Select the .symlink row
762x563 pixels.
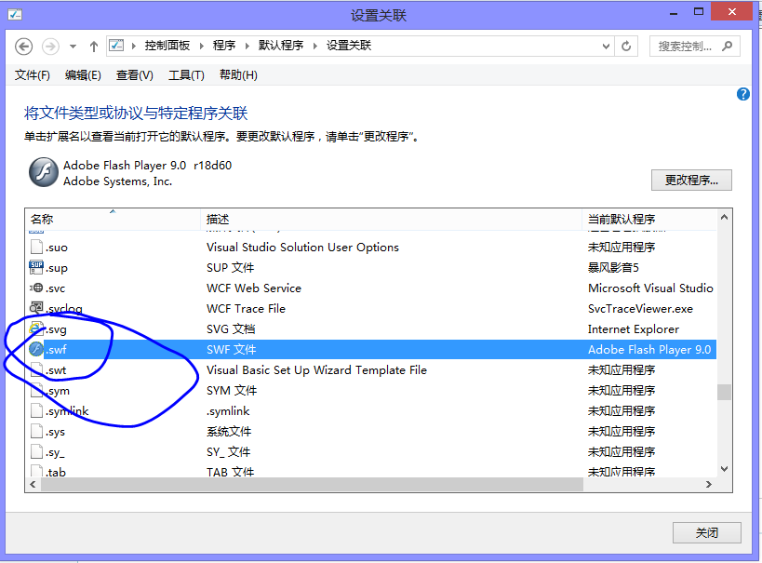point(371,410)
